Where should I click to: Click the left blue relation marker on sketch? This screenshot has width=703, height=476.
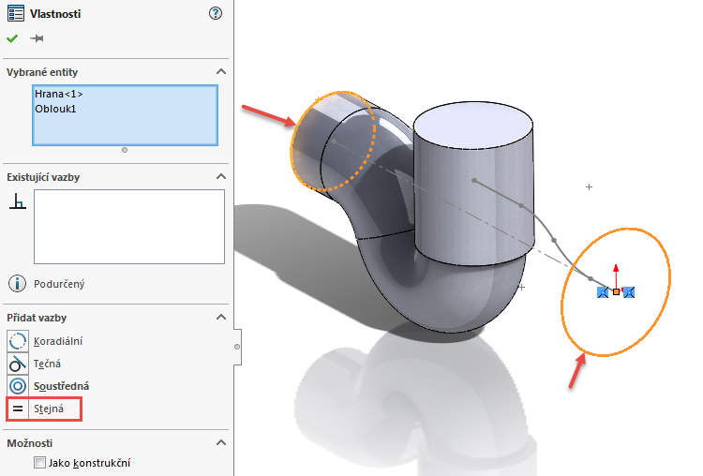coord(603,292)
